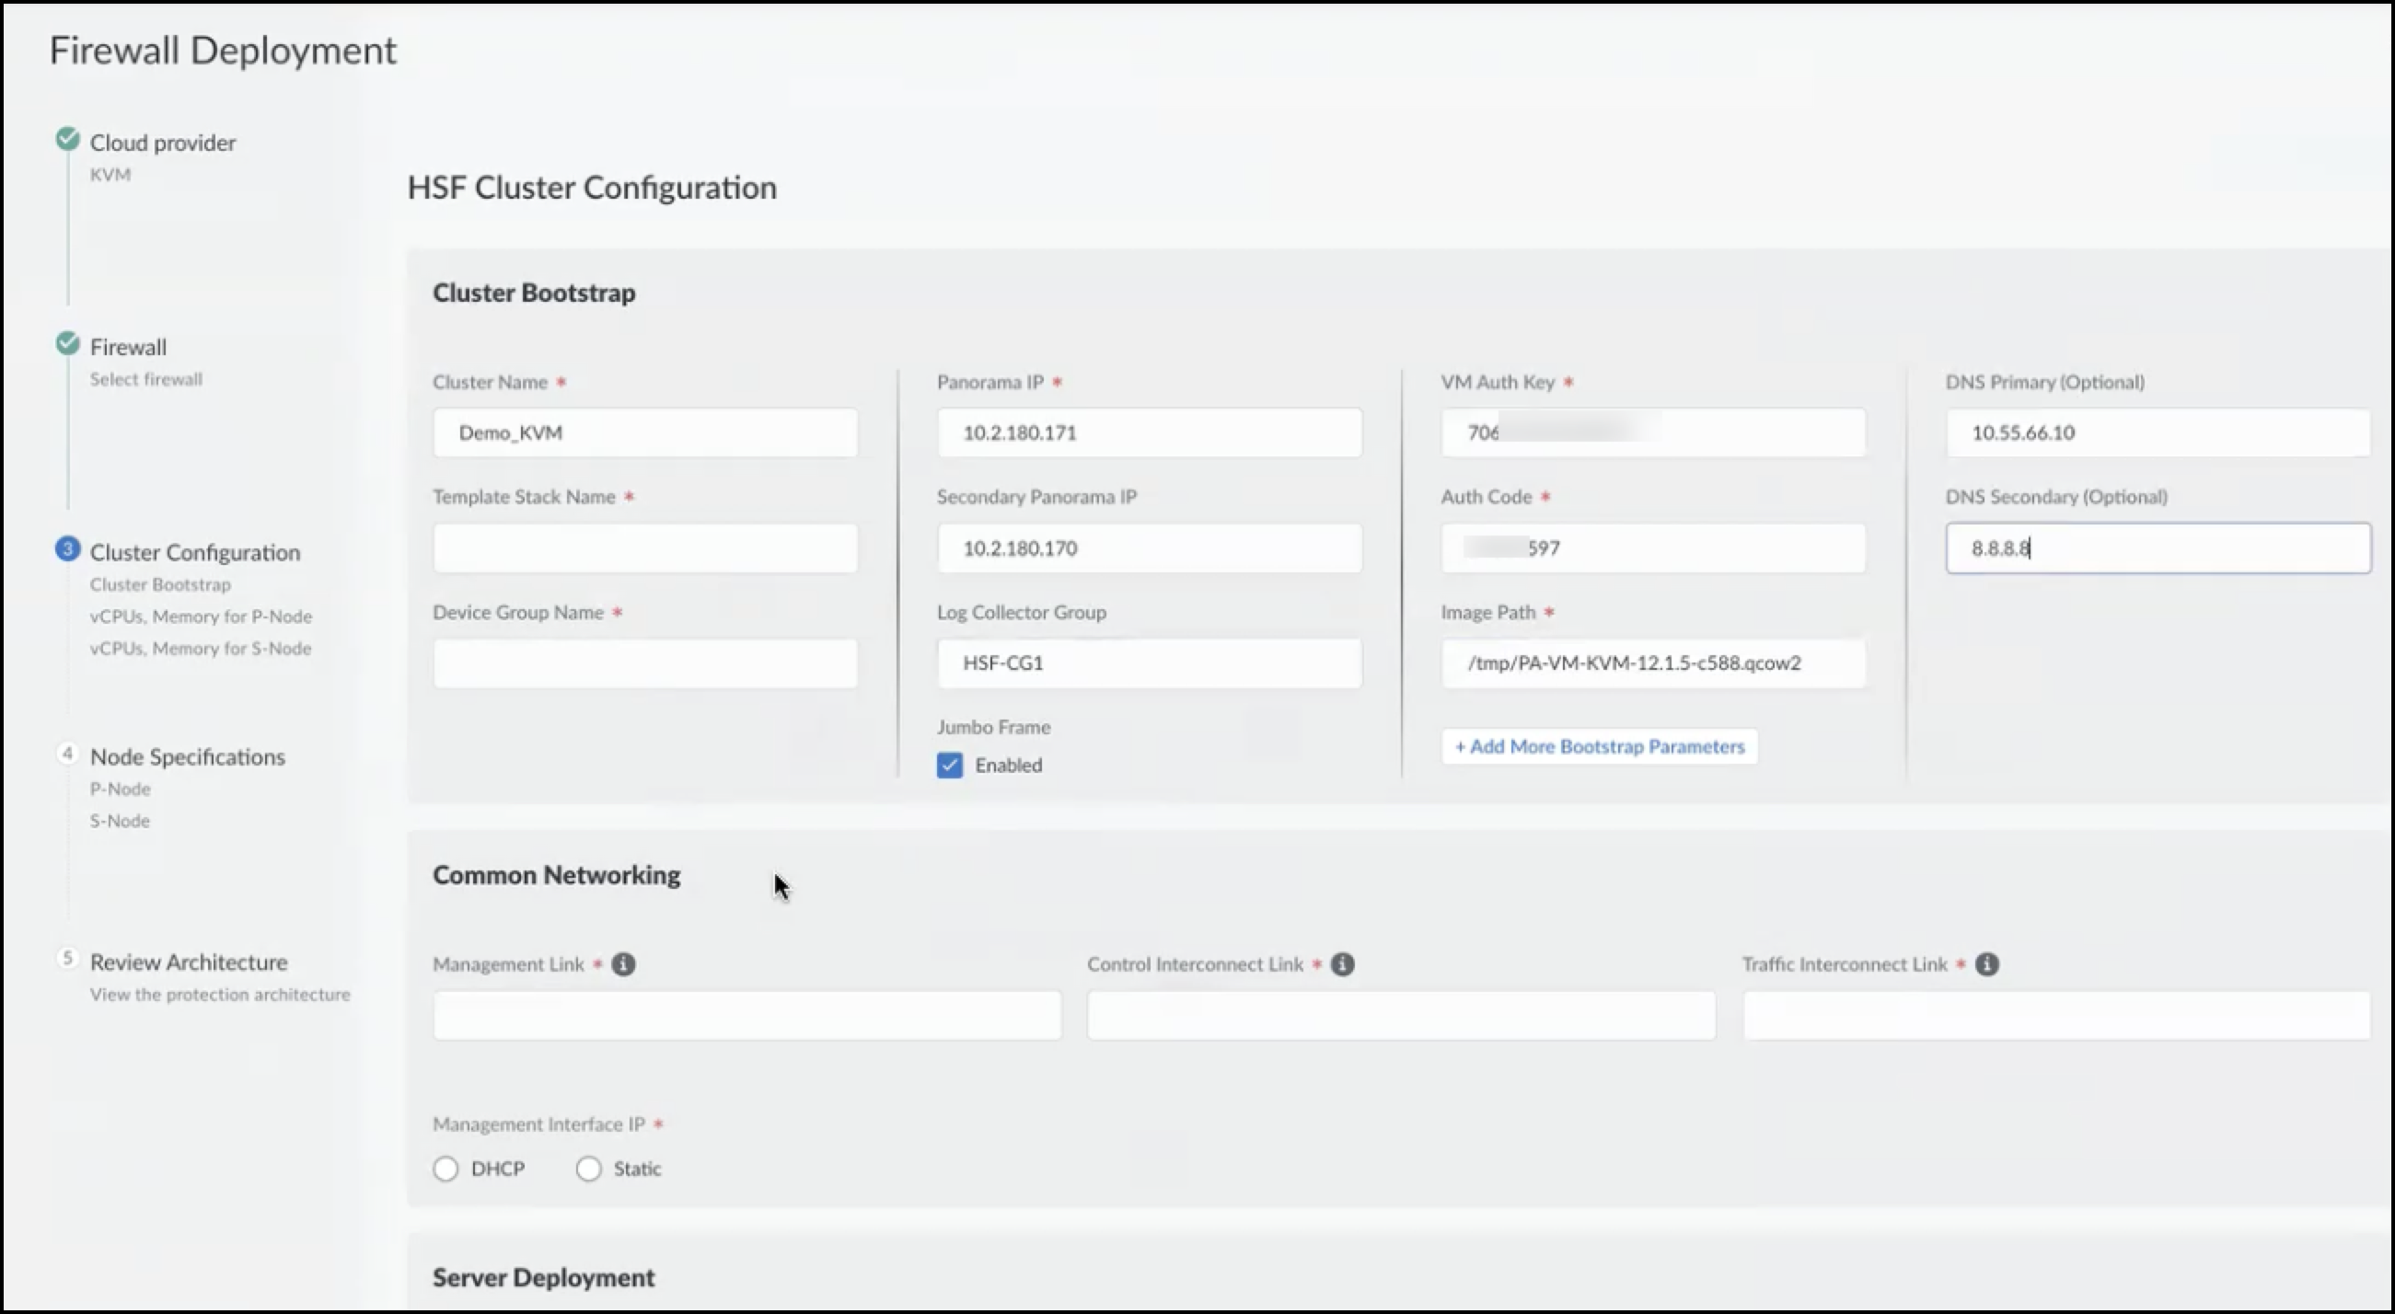Click Traffic Interconnect Link info icon

[1986, 964]
